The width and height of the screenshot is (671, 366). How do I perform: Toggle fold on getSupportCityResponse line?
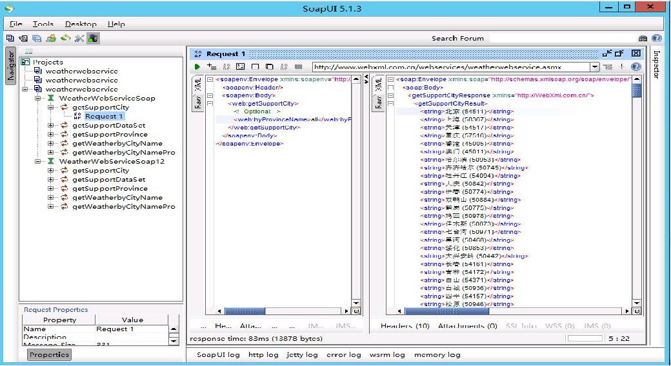(x=391, y=95)
